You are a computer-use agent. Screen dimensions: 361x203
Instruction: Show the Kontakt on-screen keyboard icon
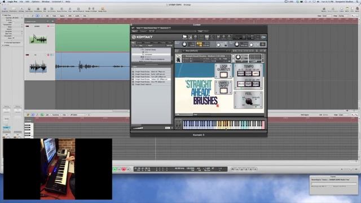207,37
